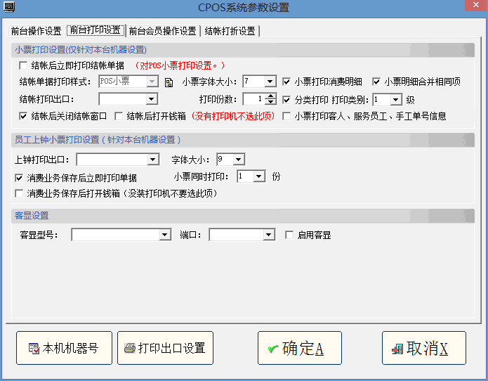This screenshot has height=381, width=488.
Task: Switch to 前台会员操作设置 tab
Action: coord(162,31)
